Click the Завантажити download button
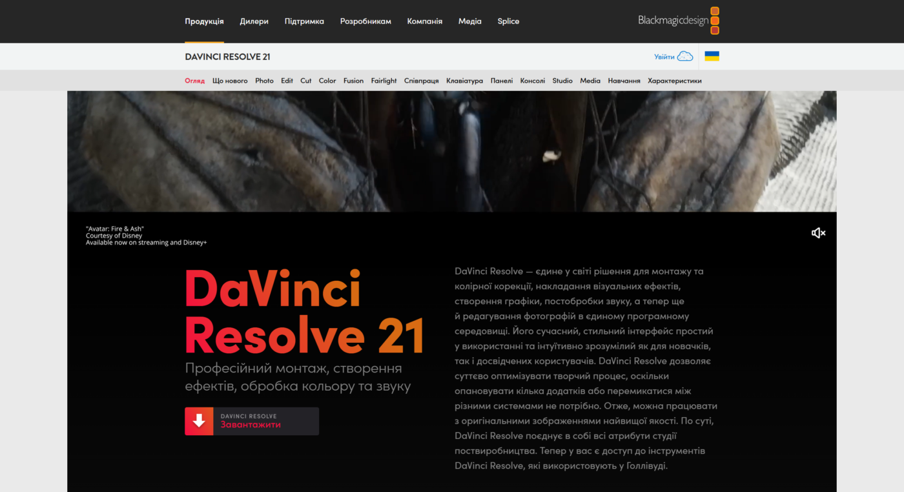This screenshot has height=492, width=904. (x=252, y=421)
